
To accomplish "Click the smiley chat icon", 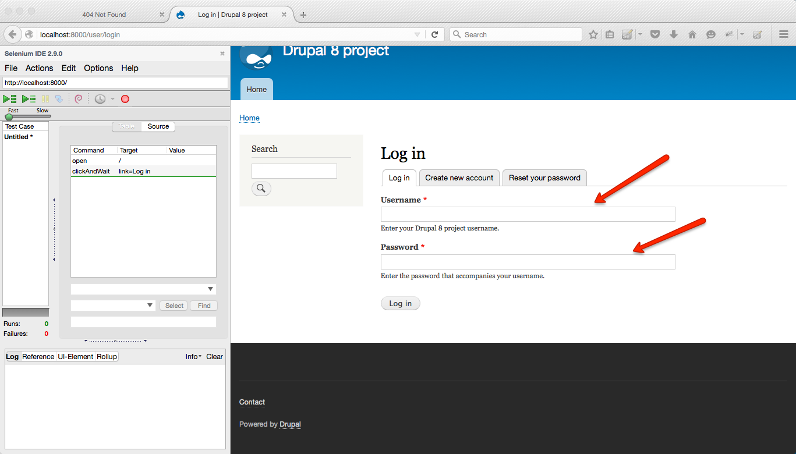I will 711,34.
